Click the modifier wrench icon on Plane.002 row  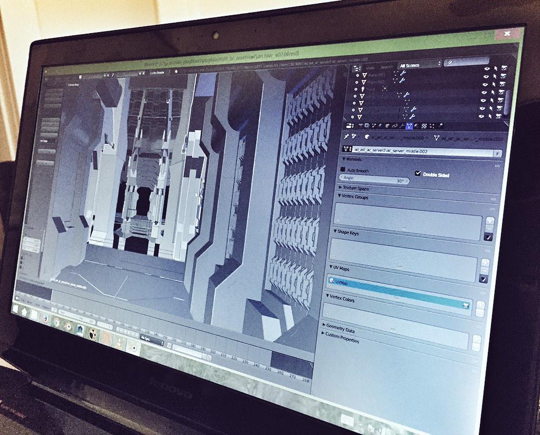(x=402, y=80)
